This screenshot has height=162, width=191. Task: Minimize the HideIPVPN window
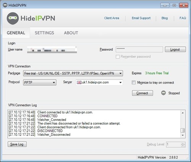(x=165, y=5)
